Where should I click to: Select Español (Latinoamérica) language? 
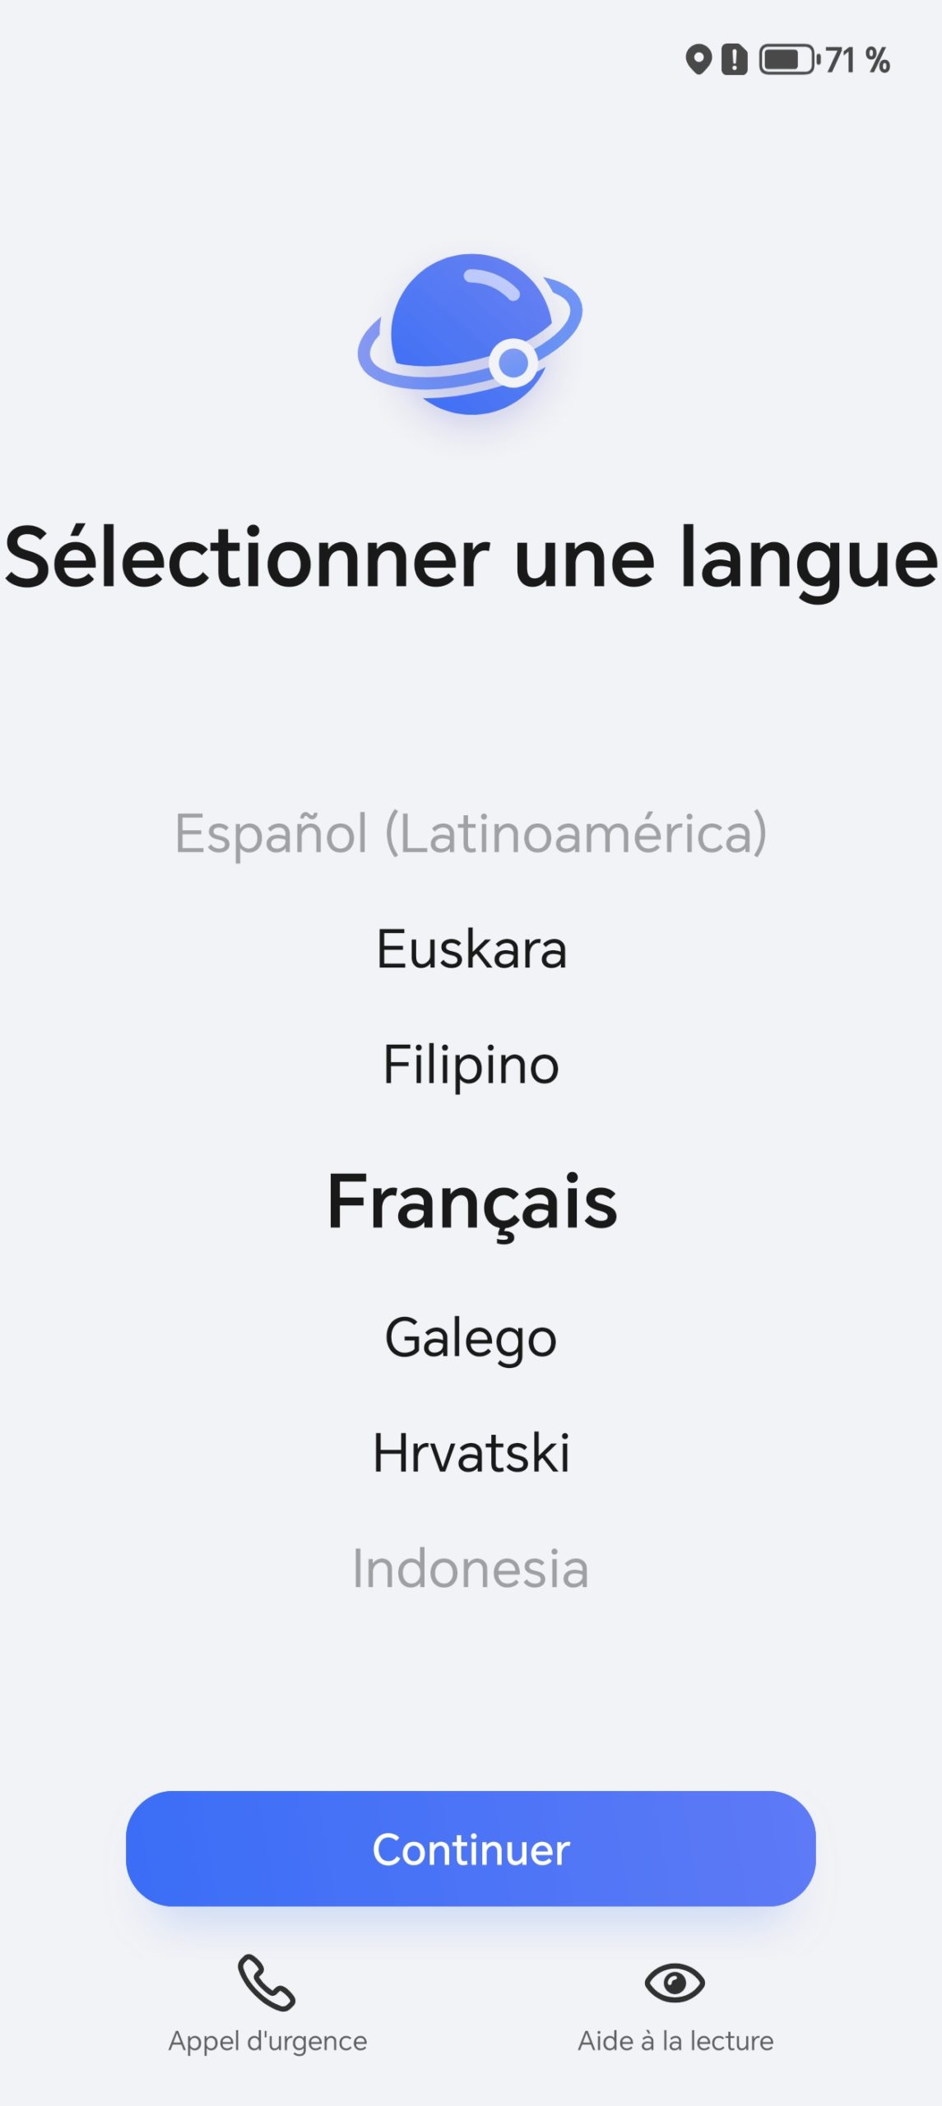point(471,833)
